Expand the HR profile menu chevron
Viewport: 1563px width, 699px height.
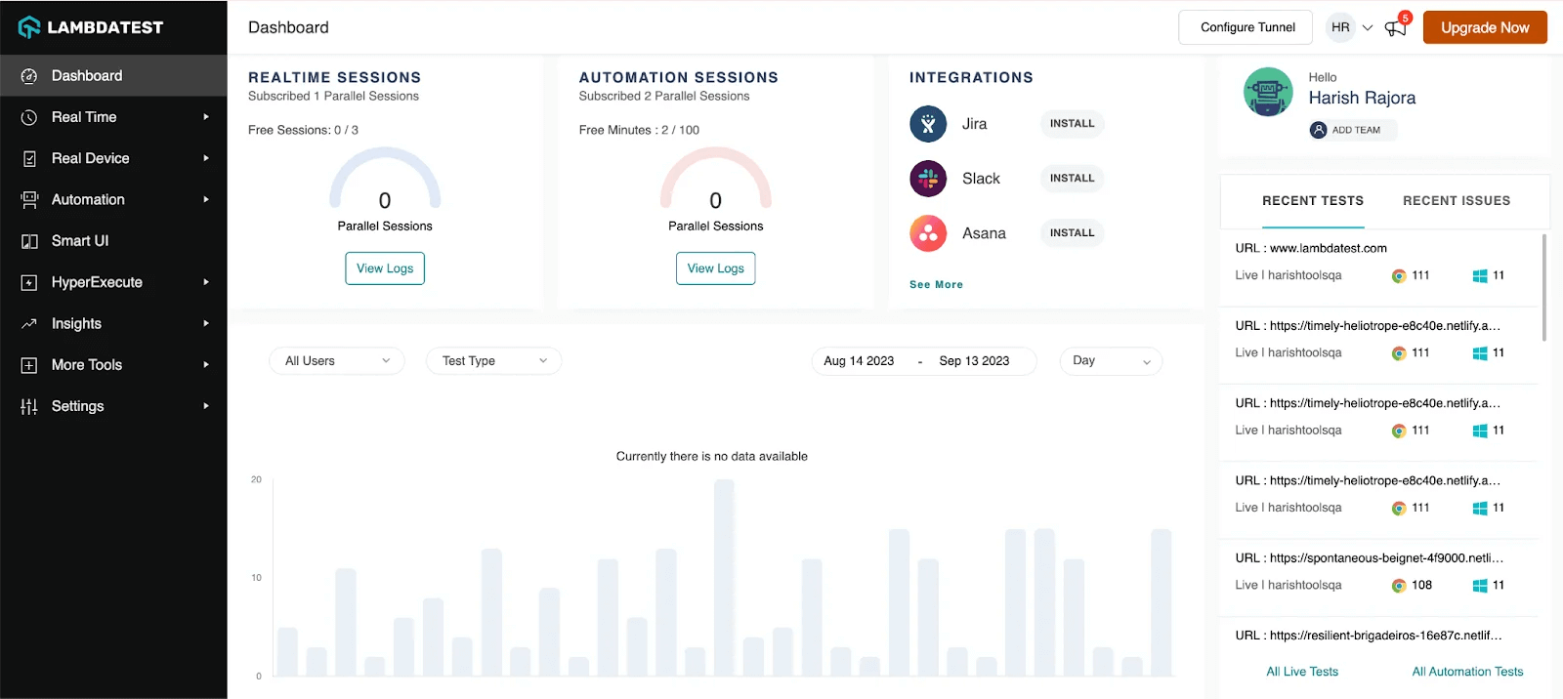click(x=1368, y=27)
